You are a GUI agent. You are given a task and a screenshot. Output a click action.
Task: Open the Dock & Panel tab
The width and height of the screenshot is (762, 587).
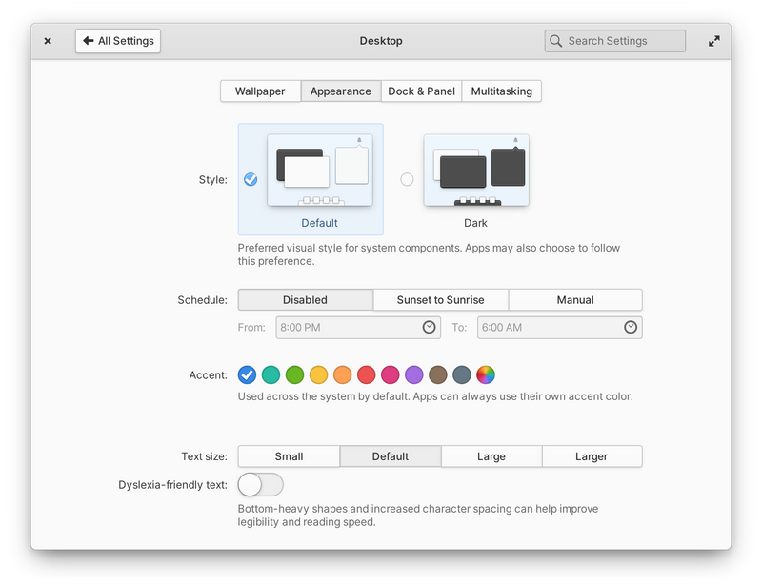point(421,91)
